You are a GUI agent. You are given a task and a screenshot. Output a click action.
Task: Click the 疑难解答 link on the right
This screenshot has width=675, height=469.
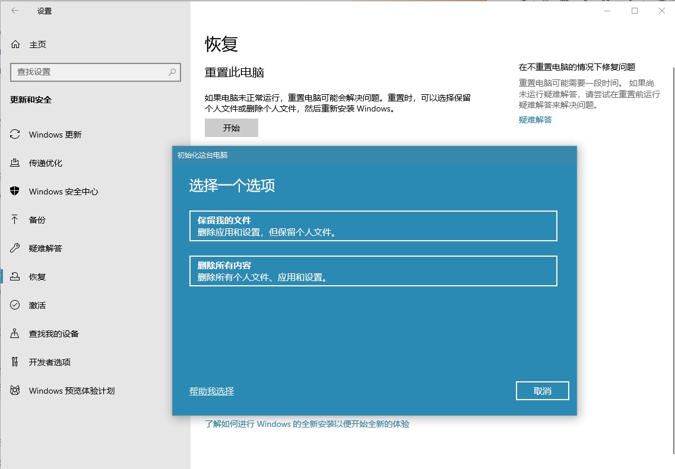click(534, 119)
